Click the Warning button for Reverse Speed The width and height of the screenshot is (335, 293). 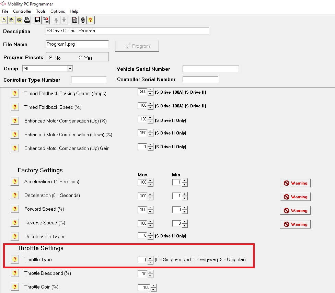coord(295,224)
